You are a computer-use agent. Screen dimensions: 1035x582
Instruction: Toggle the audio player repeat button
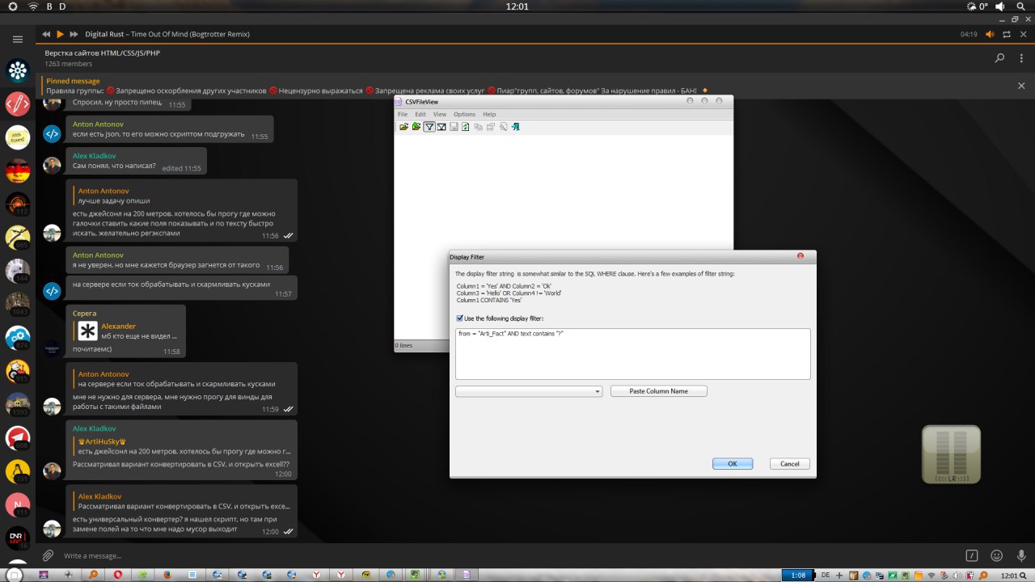pyautogui.click(x=1007, y=34)
